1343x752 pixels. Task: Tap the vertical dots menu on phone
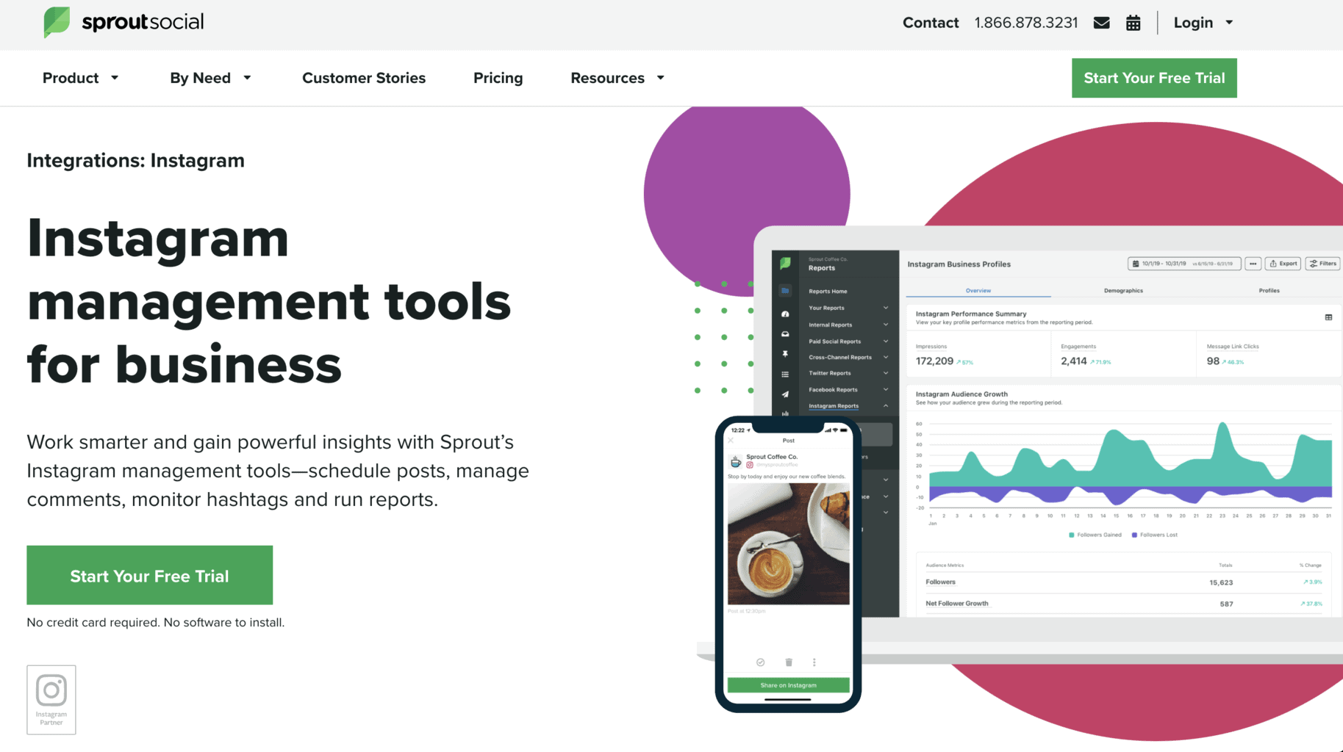814,662
